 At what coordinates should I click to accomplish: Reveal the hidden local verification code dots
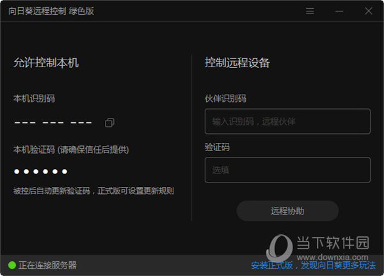point(41,172)
